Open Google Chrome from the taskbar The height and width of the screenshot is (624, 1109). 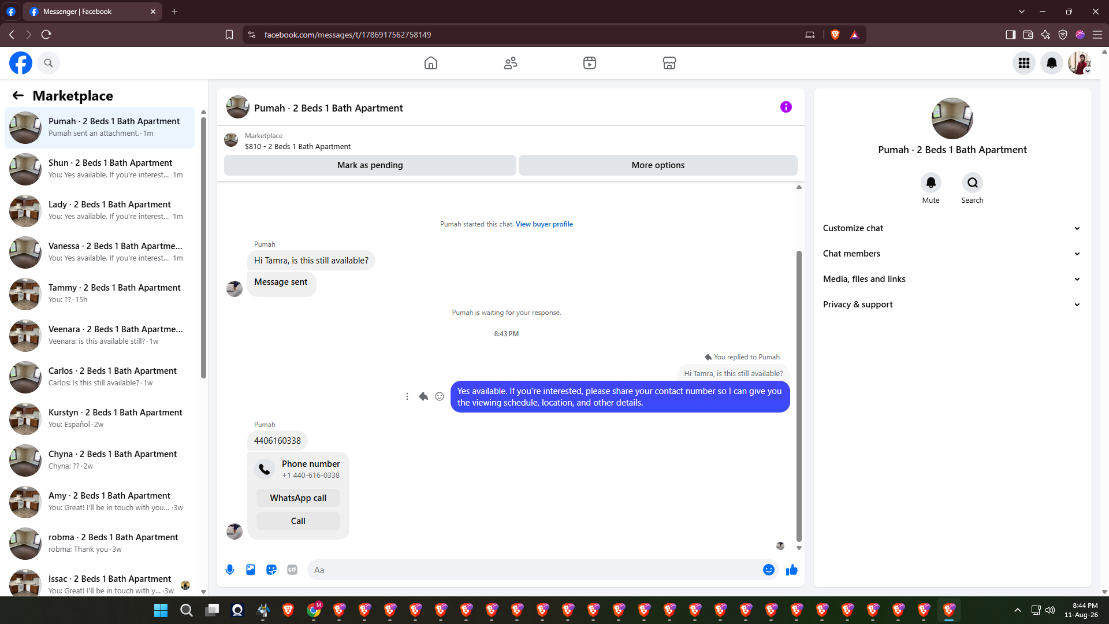pyautogui.click(x=314, y=610)
